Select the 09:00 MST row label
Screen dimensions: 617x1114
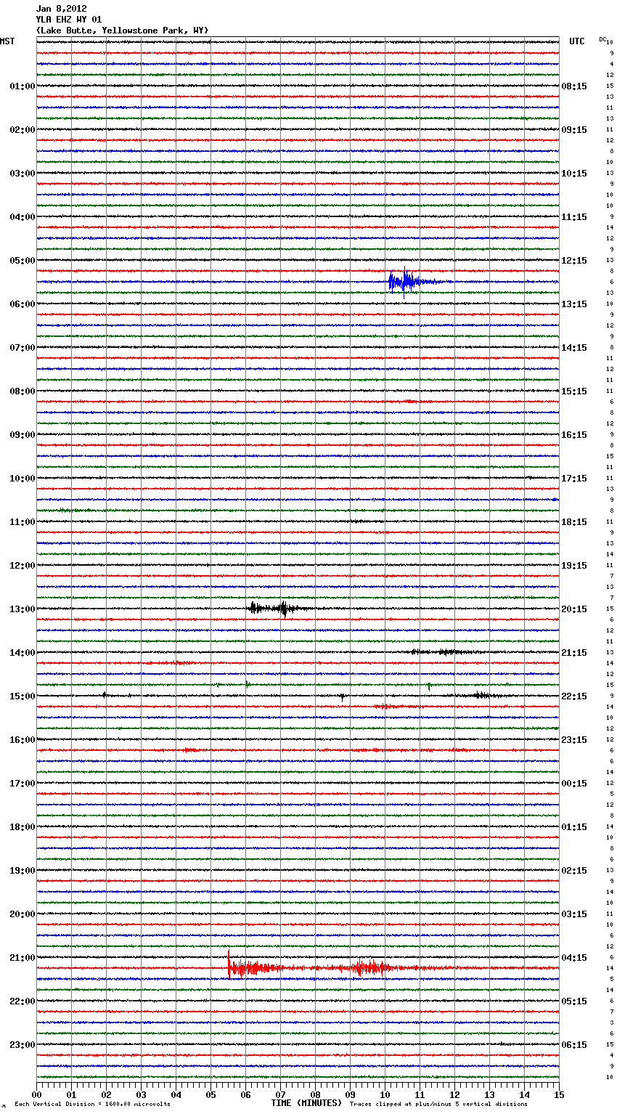(x=22, y=435)
